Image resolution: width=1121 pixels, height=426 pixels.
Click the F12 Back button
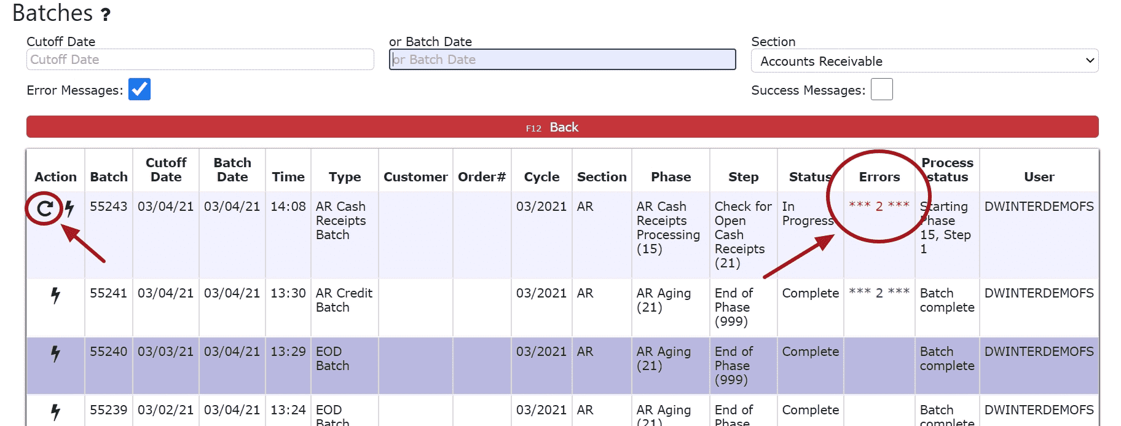click(x=562, y=127)
